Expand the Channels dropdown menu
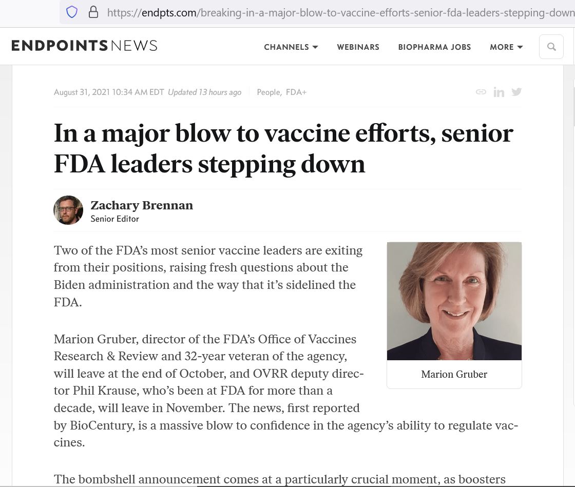This screenshot has height=487, width=575. pos(291,47)
